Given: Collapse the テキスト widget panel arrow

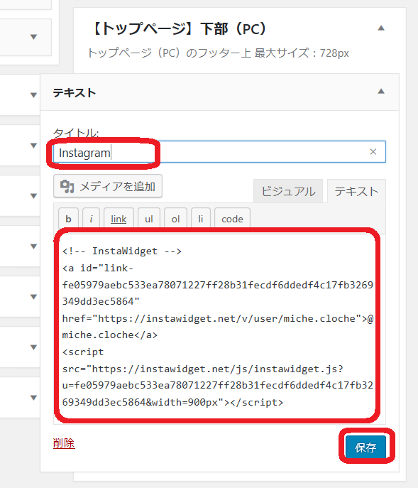Looking at the screenshot, I should 381,91.
